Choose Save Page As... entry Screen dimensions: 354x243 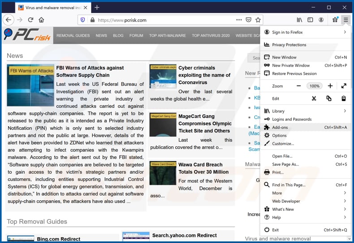pos(306,164)
